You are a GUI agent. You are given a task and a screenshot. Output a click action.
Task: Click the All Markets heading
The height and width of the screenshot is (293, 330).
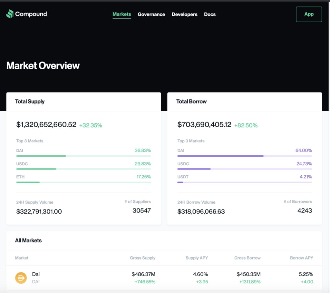pyautogui.click(x=28, y=240)
